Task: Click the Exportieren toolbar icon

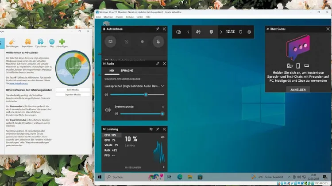Action: tap(41, 42)
